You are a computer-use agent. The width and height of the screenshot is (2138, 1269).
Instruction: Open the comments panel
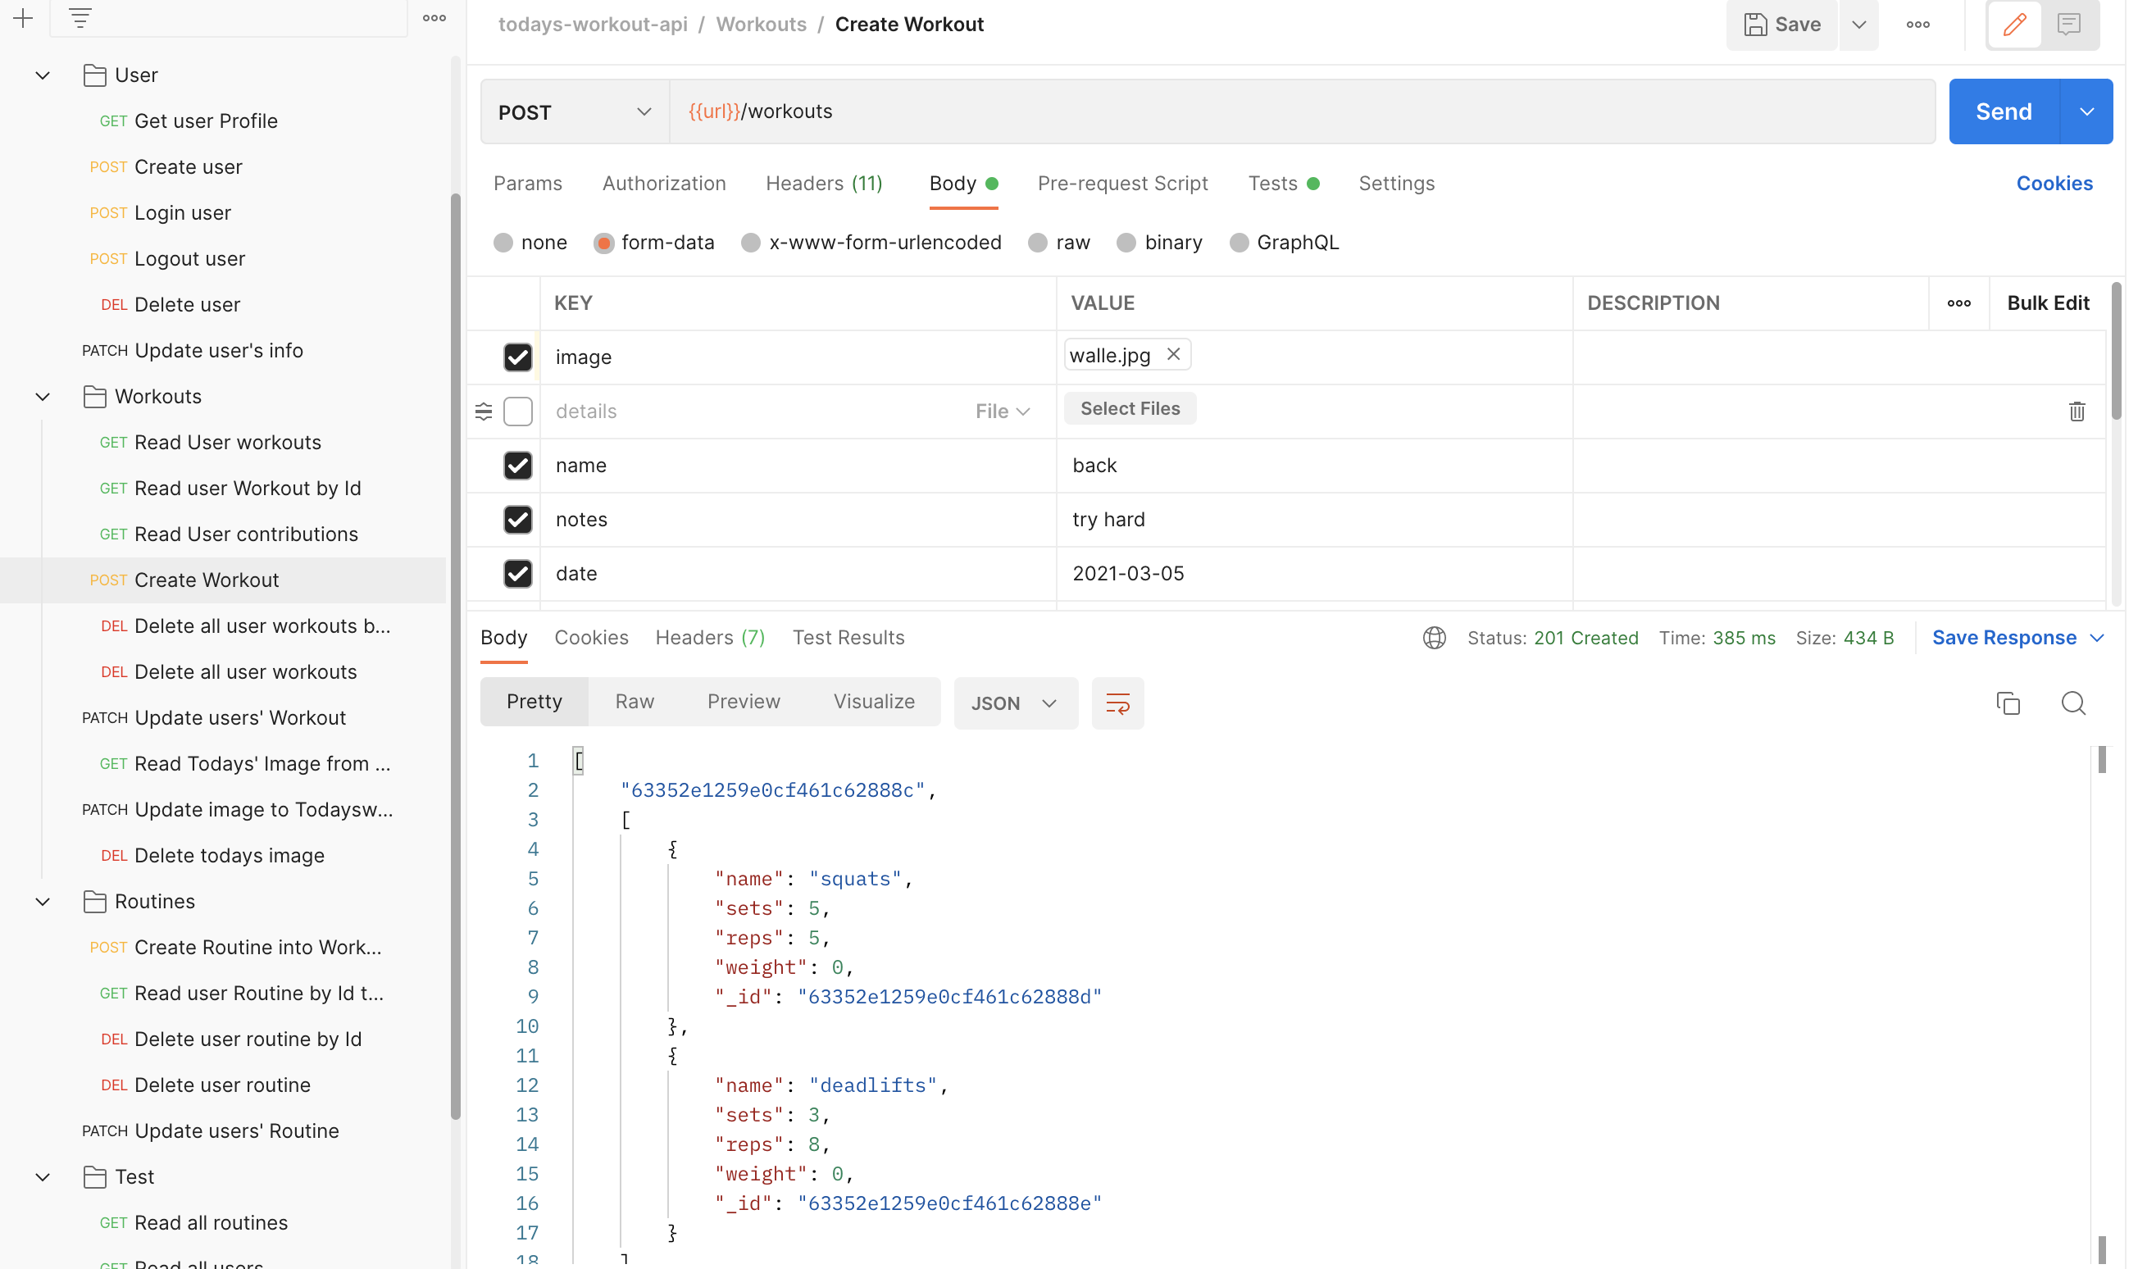point(2070,25)
